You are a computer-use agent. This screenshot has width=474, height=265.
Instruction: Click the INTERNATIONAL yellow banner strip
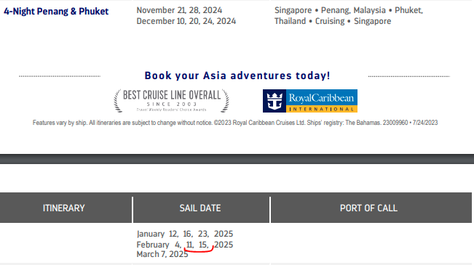(322, 109)
